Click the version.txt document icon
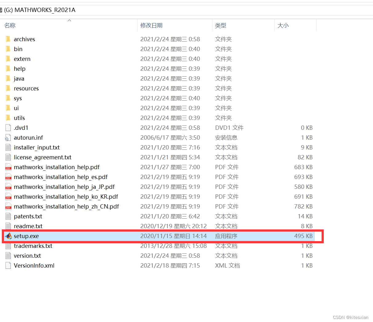 click(x=8, y=256)
